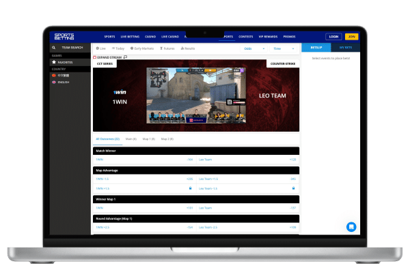Open the Promos nav menu
The image size is (410, 266).
pos(289,37)
